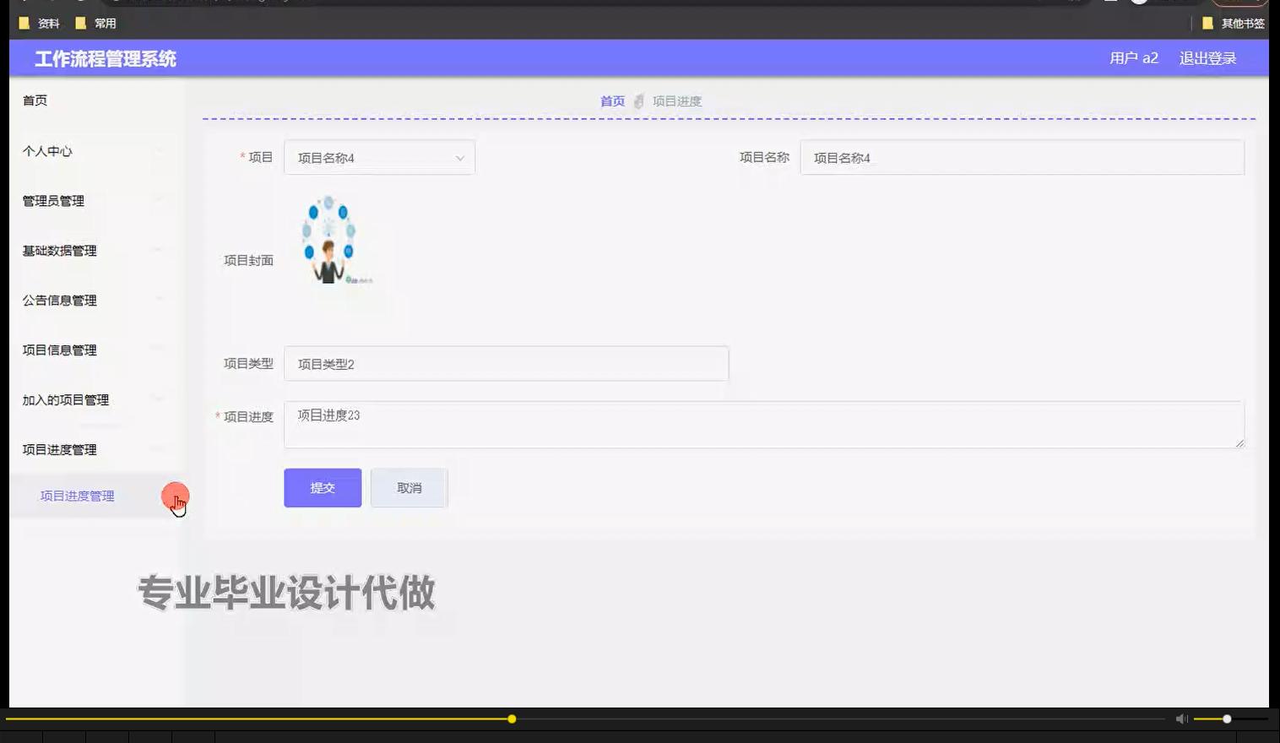Open the 常用 bookmarks folder
The image size is (1280, 743).
(104, 23)
